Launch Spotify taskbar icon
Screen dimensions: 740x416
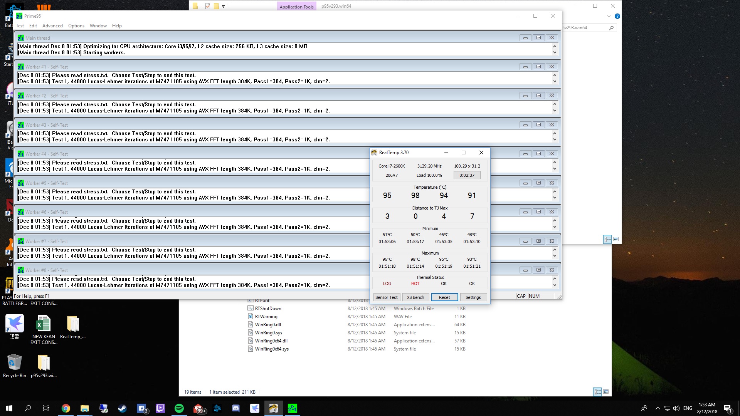click(x=179, y=408)
